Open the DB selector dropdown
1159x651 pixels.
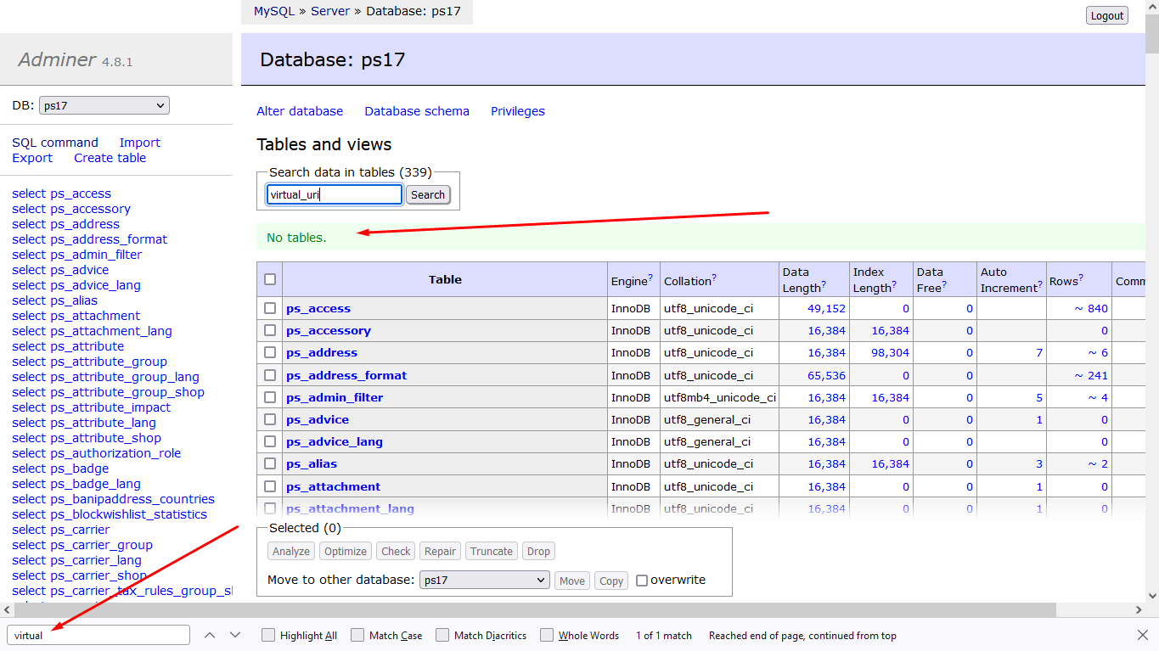pos(104,105)
